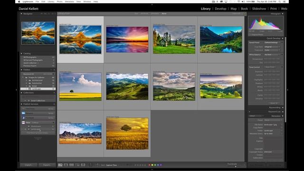Switch to Grid view in the toolbar
This screenshot has width=304, height=171.
pos(60,165)
